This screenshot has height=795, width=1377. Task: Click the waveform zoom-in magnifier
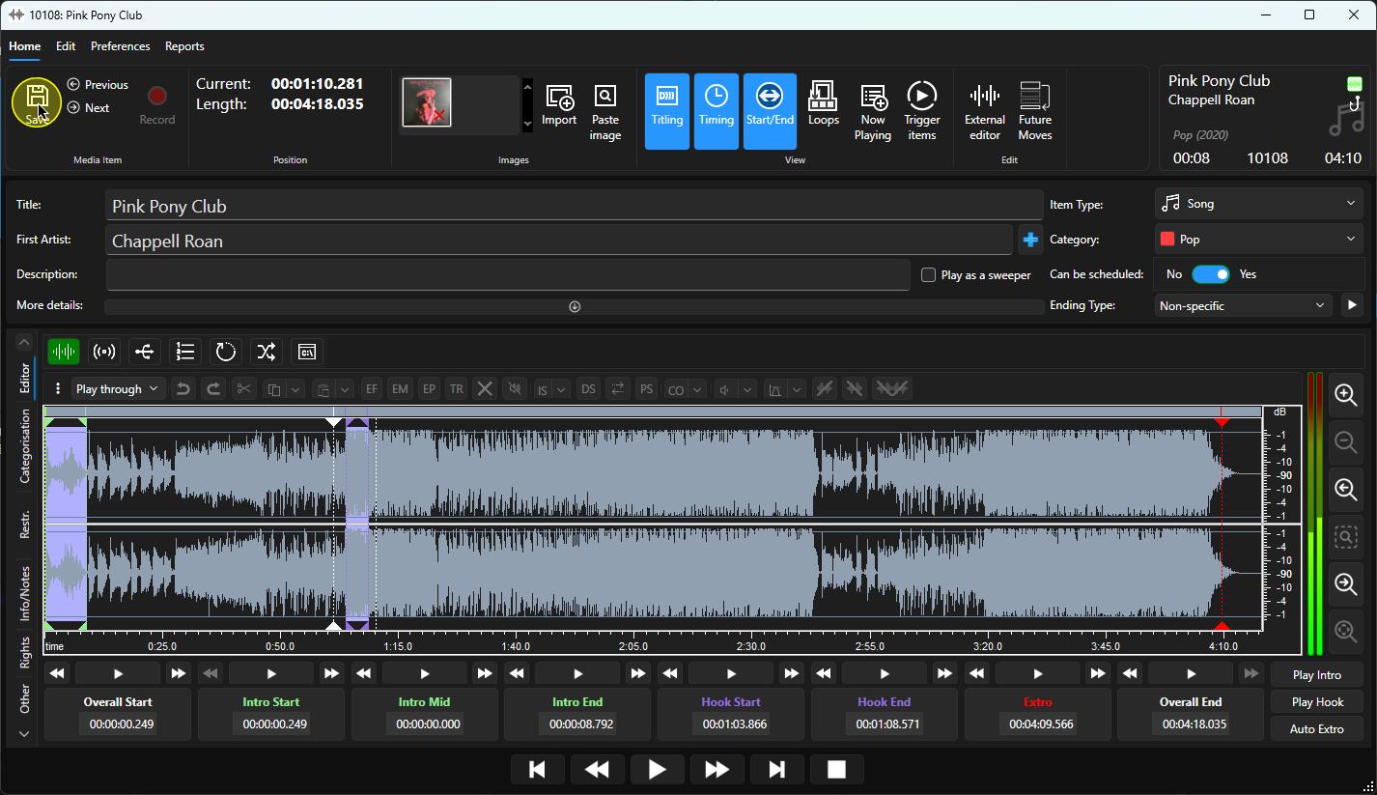click(x=1345, y=394)
